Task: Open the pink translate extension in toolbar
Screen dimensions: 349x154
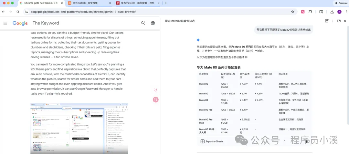Action: coord(303,12)
